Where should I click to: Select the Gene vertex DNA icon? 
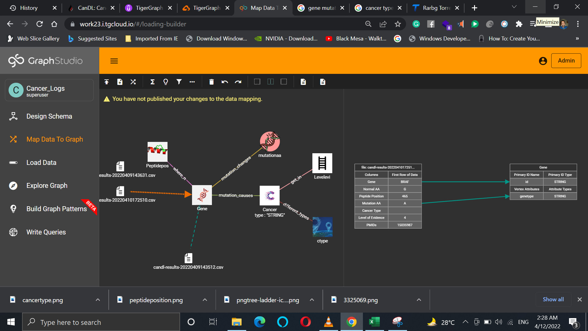click(x=202, y=195)
